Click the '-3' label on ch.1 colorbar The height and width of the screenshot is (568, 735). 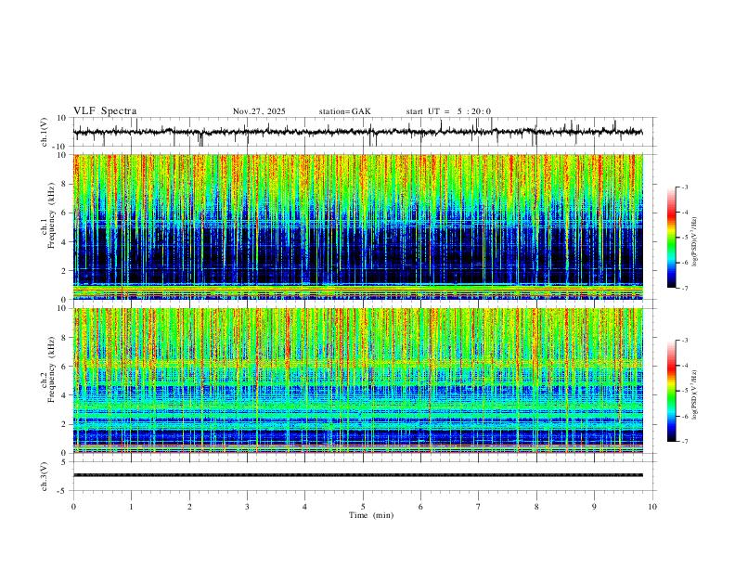(685, 187)
